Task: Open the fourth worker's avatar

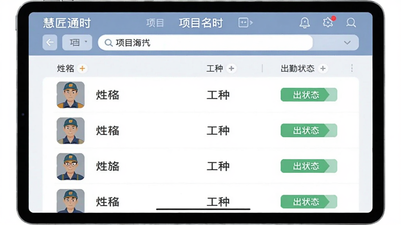Action: 70,201
